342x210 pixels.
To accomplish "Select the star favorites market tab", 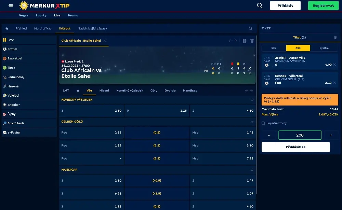I will tap(78, 90).
